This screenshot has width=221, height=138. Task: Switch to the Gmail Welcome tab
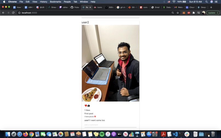click(x=179, y=7)
